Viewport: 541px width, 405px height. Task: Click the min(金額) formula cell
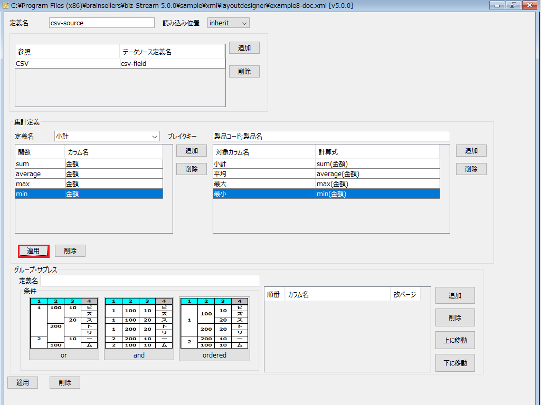pyautogui.click(x=378, y=194)
